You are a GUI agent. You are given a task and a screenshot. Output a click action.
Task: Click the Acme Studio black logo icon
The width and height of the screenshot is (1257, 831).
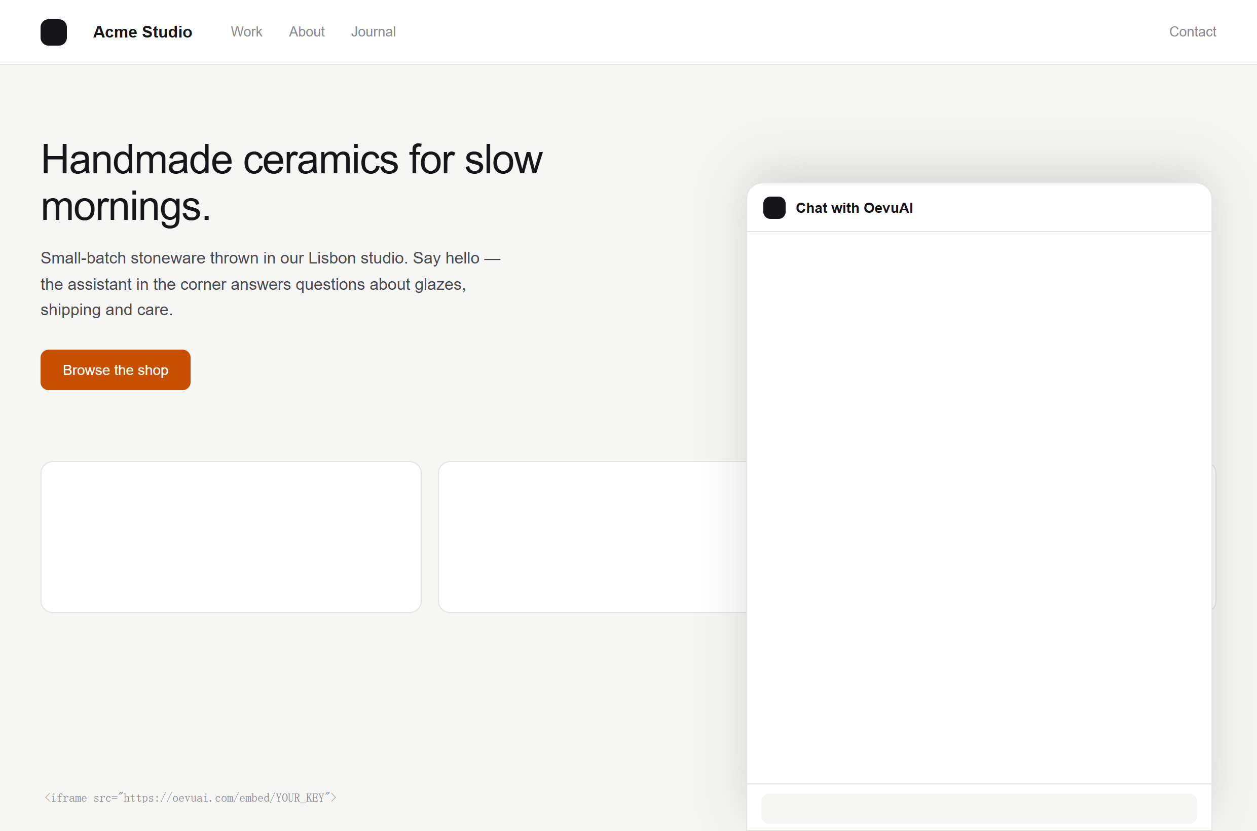click(54, 32)
